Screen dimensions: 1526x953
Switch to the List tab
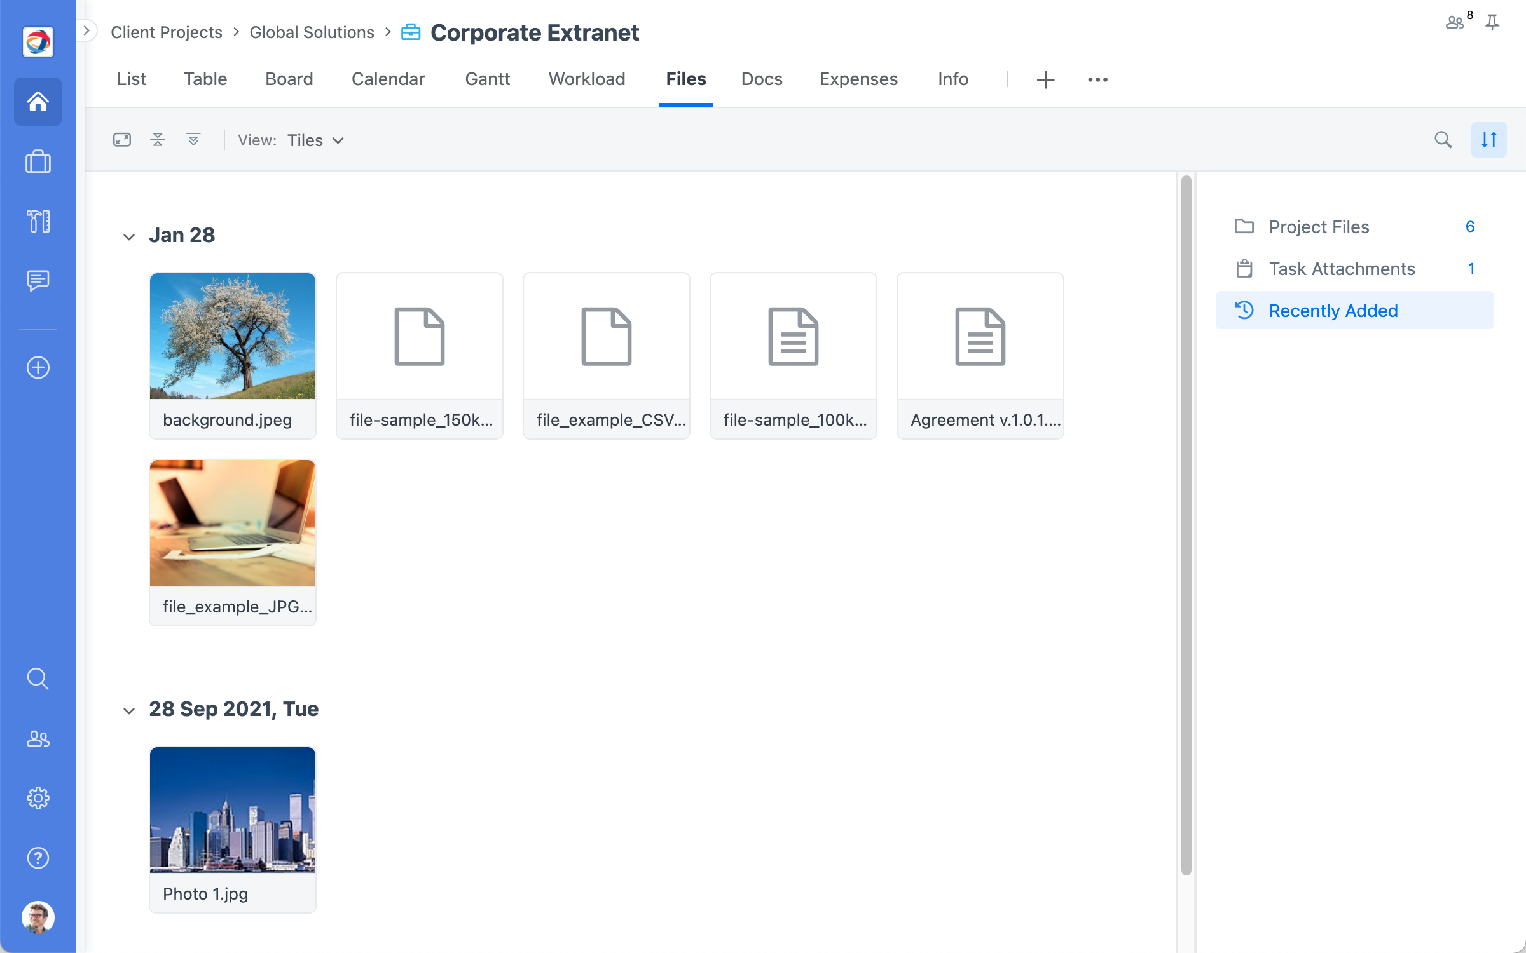pos(132,79)
